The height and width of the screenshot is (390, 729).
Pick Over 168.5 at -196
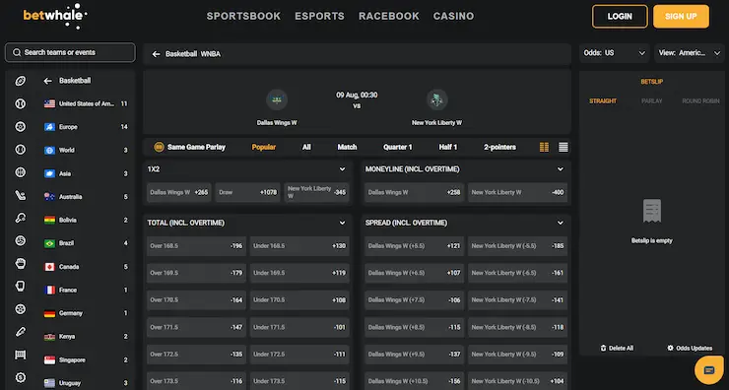[x=196, y=246]
